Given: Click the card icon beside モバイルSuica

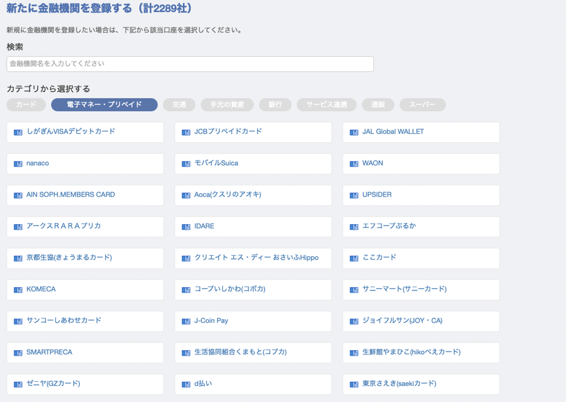Looking at the screenshot, I should (x=186, y=164).
